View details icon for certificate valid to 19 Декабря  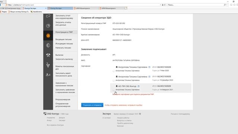tap(149, 77)
